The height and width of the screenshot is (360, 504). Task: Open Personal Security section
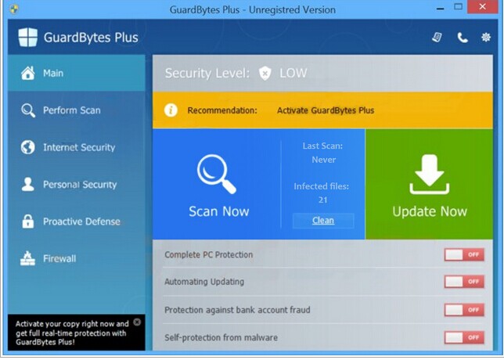coord(77,184)
